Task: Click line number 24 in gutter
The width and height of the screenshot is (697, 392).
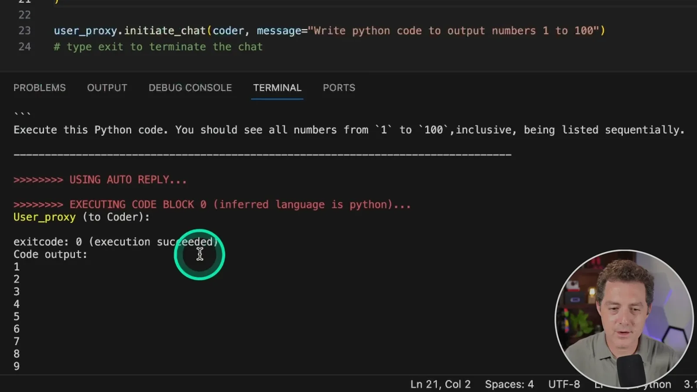Action: (x=25, y=47)
